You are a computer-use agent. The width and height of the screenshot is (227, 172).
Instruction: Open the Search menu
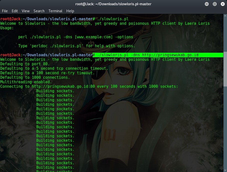[39, 11]
